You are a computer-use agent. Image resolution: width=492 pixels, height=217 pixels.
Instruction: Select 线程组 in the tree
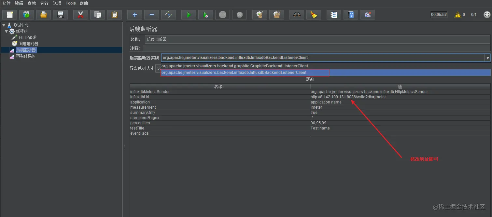[x=22, y=31]
